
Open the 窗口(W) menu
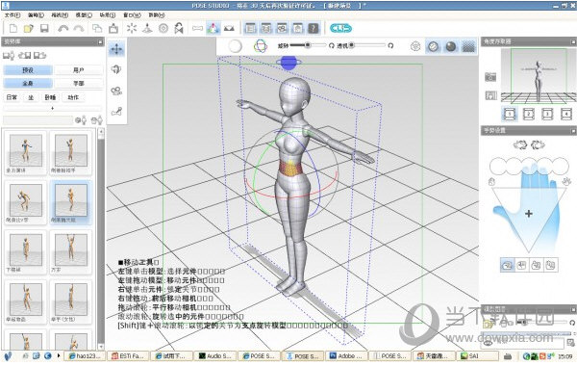tap(132, 15)
